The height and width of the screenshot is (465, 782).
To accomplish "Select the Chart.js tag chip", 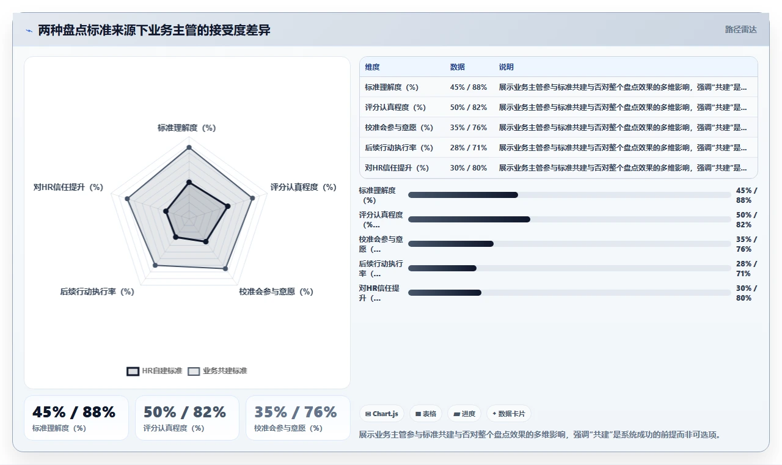I will tap(381, 414).
